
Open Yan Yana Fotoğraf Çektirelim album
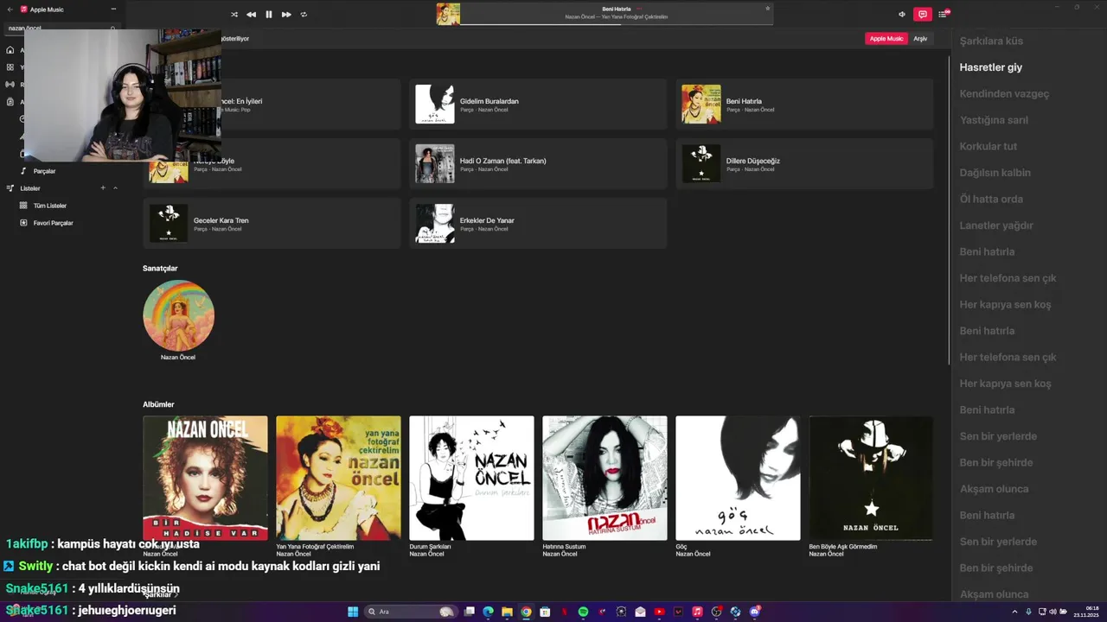pyautogui.click(x=338, y=478)
